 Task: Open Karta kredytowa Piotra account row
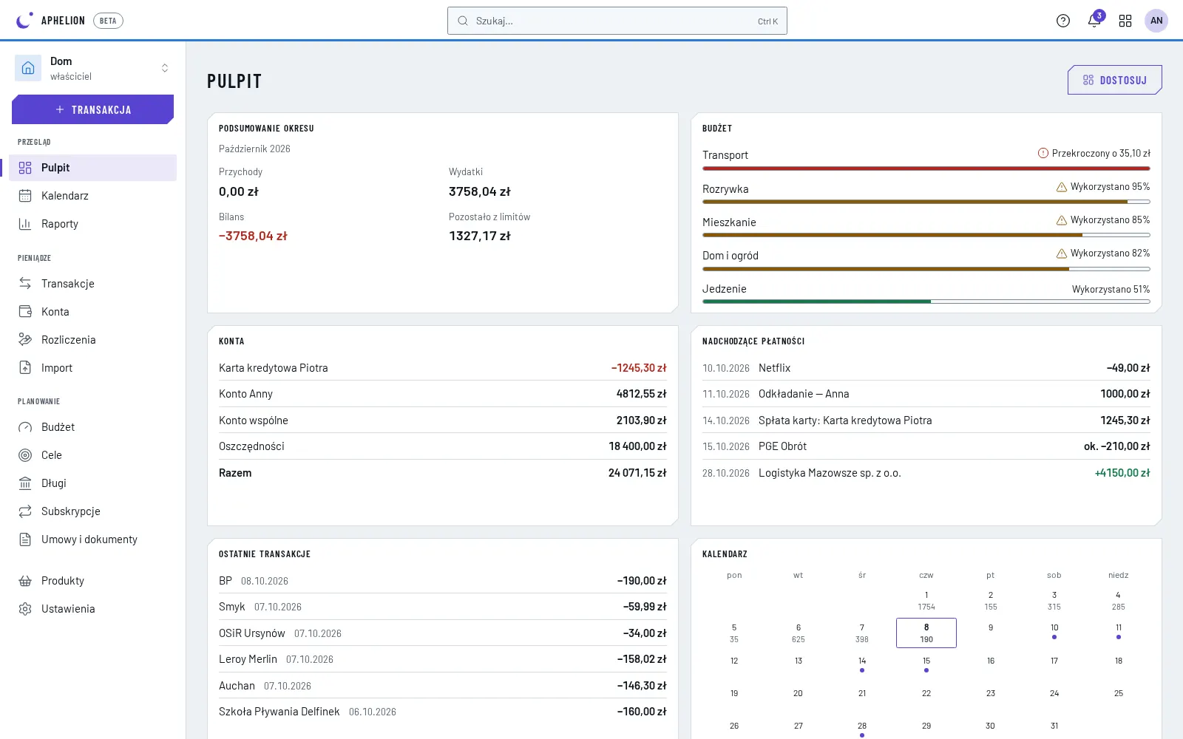443,368
